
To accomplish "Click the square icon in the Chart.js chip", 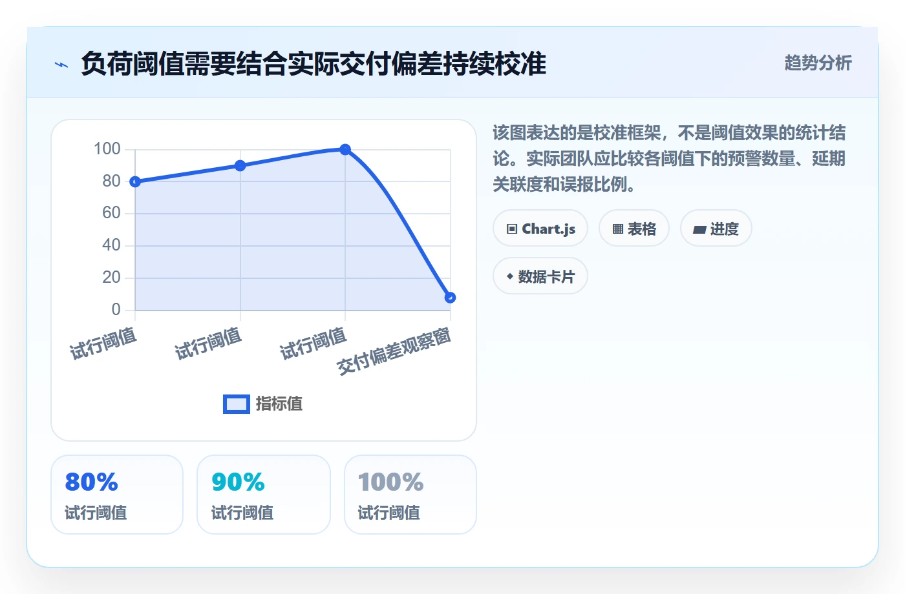I will tap(512, 229).
